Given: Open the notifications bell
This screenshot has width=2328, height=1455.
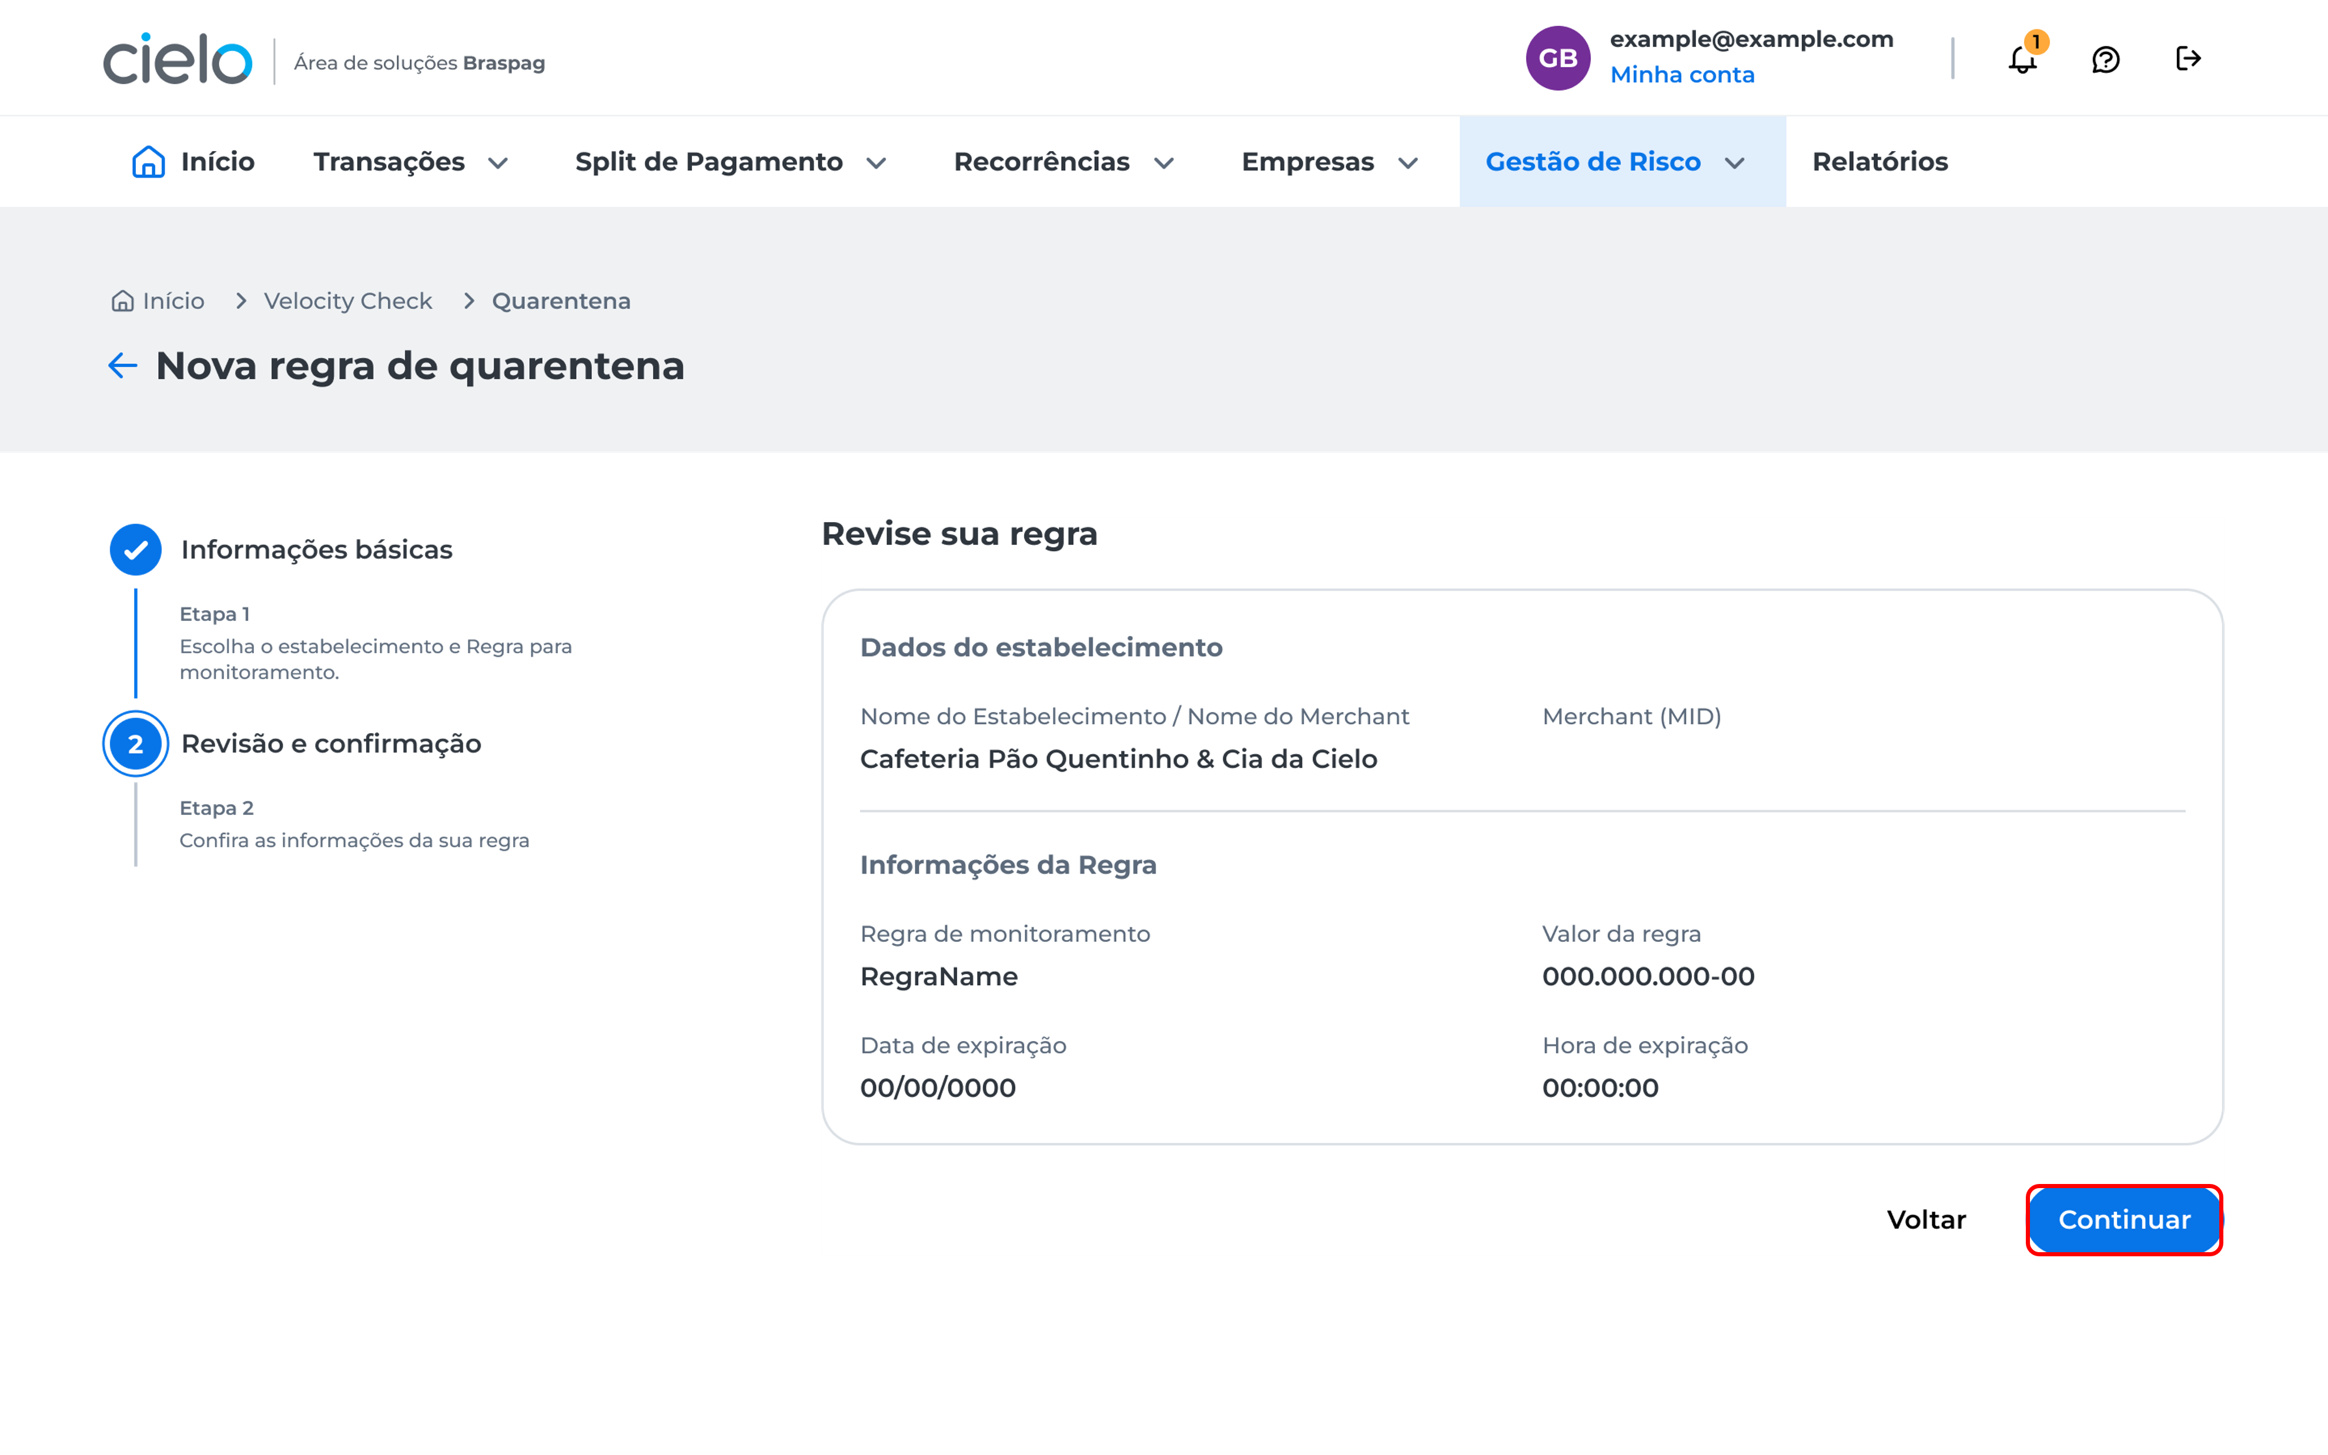Looking at the screenshot, I should tap(2022, 59).
